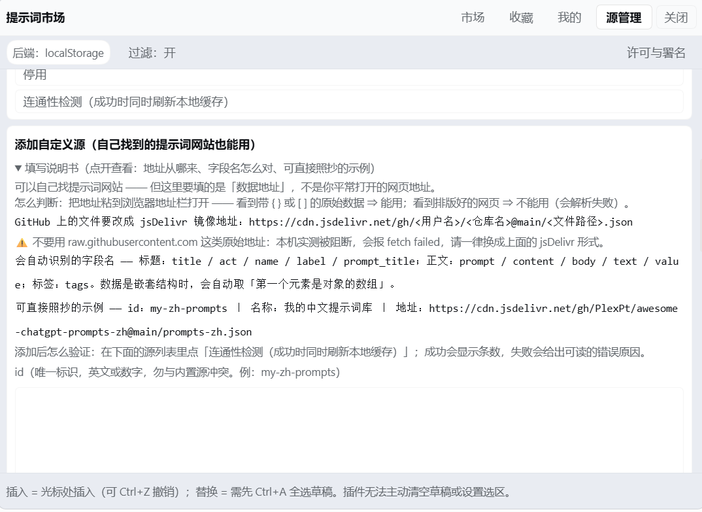
Task: Click the 怎么判断 instruction line
Action: 324,203
